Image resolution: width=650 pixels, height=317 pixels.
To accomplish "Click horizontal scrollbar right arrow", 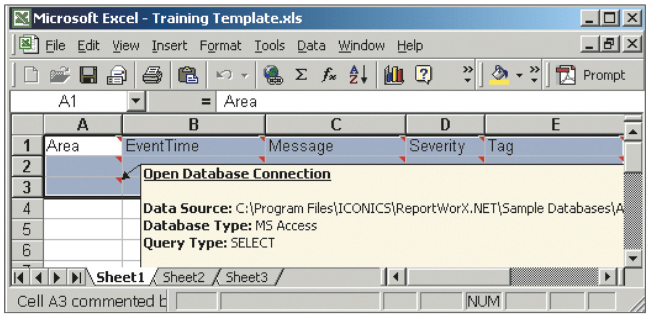I will [x=608, y=277].
